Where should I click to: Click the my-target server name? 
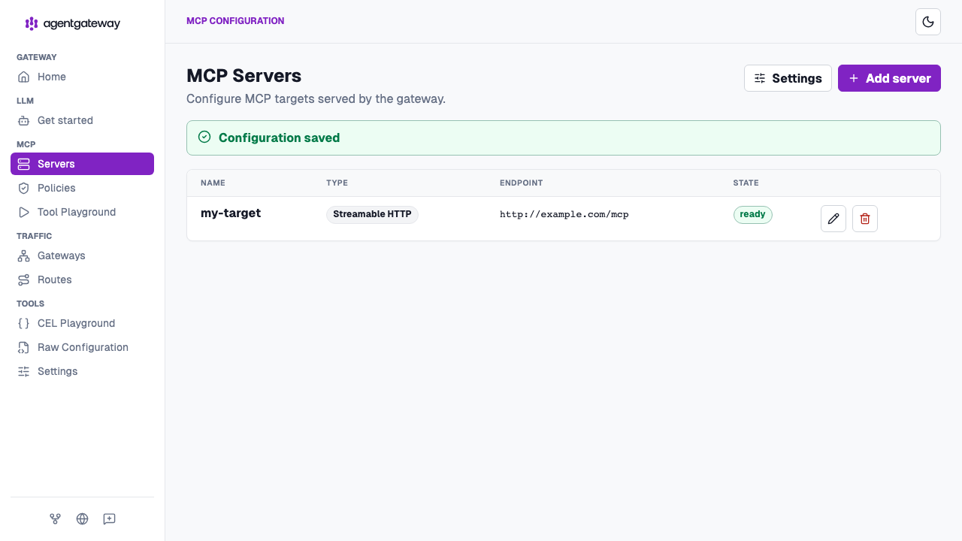(231, 213)
